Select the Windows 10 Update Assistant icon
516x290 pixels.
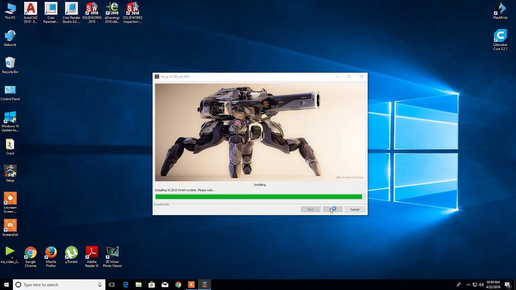(x=10, y=122)
